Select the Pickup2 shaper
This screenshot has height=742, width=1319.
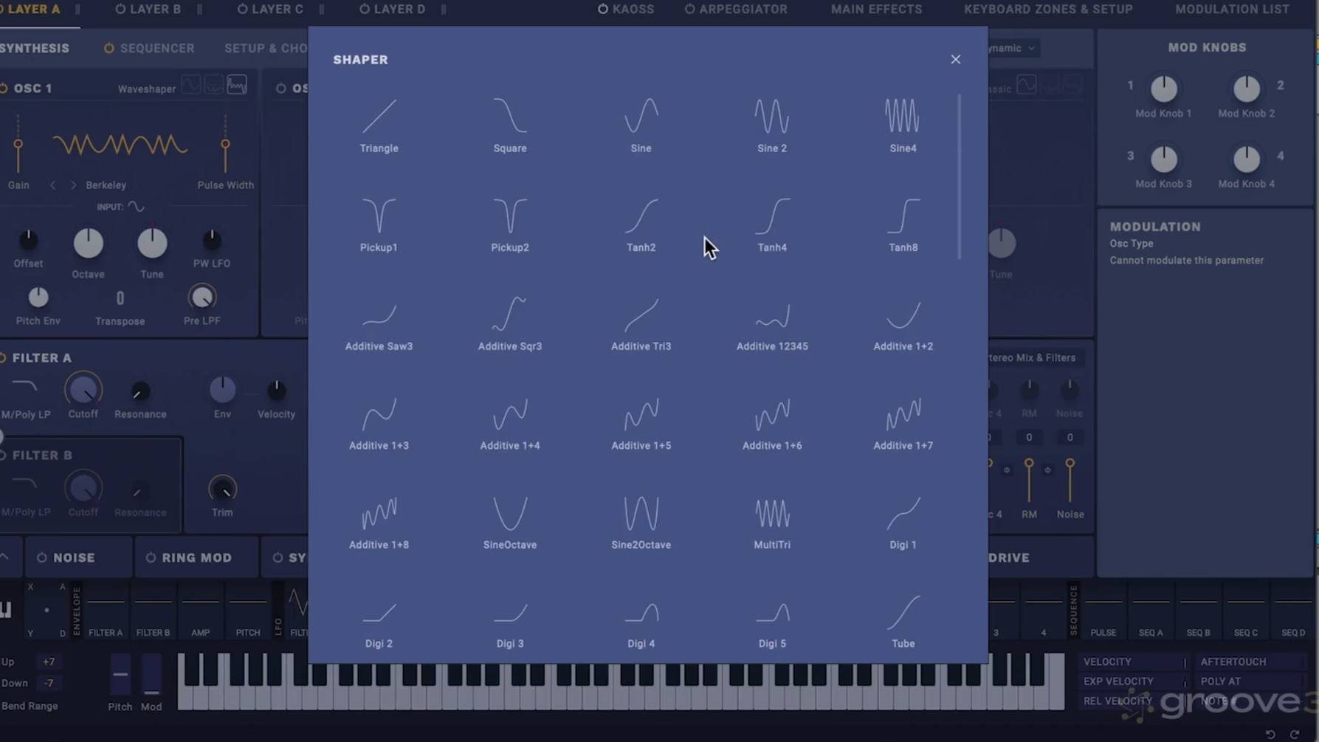coord(510,224)
